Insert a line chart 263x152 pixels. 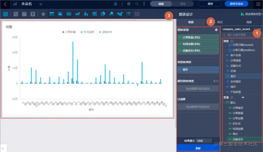78,14
